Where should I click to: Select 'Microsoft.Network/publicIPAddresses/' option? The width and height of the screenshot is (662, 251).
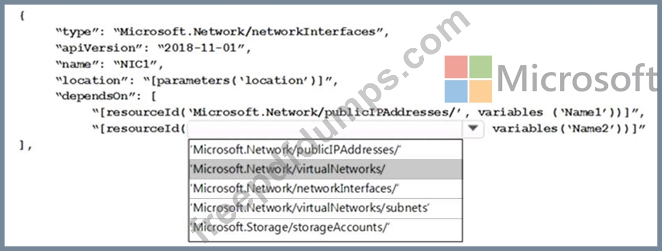[x=325, y=150]
